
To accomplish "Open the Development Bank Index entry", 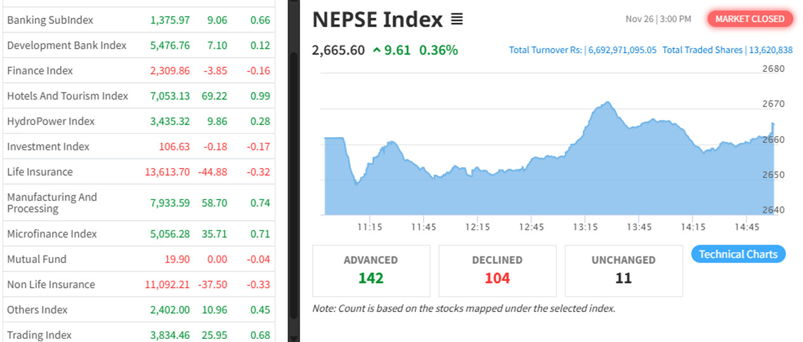I will pyautogui.click(x=67, y=46).
